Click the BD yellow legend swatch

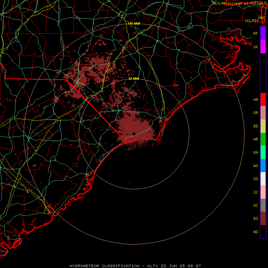coord(263,126)
